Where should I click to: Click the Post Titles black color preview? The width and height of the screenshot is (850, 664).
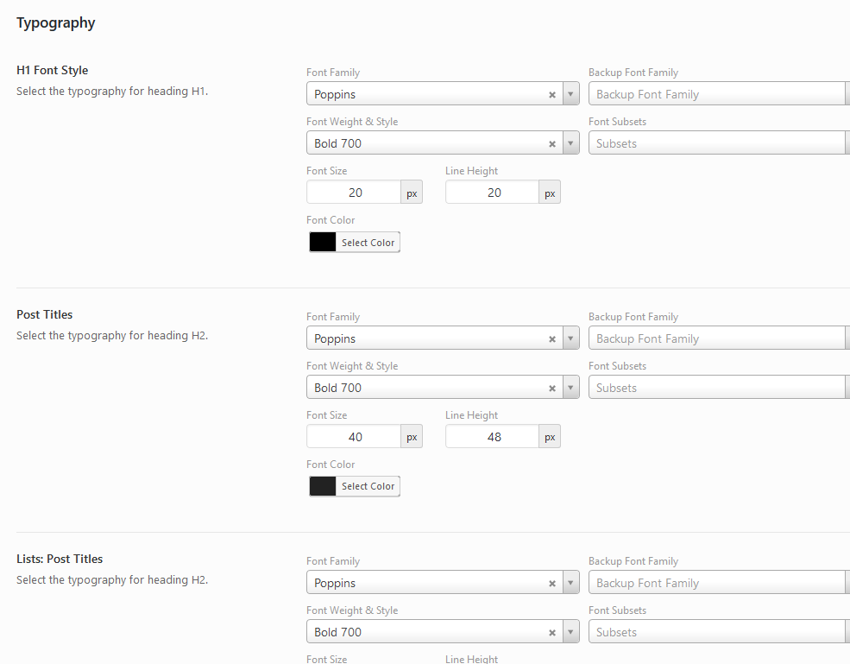click(321, 485)
